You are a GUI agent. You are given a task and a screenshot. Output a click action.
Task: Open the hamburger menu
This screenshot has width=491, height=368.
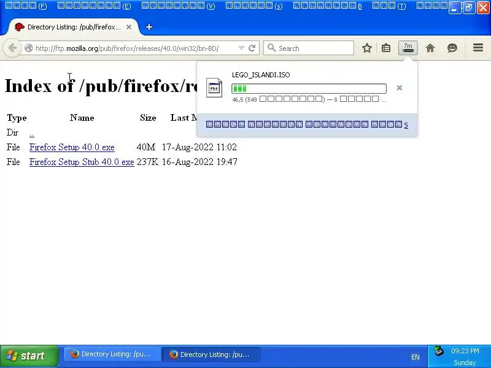point(478,48)
